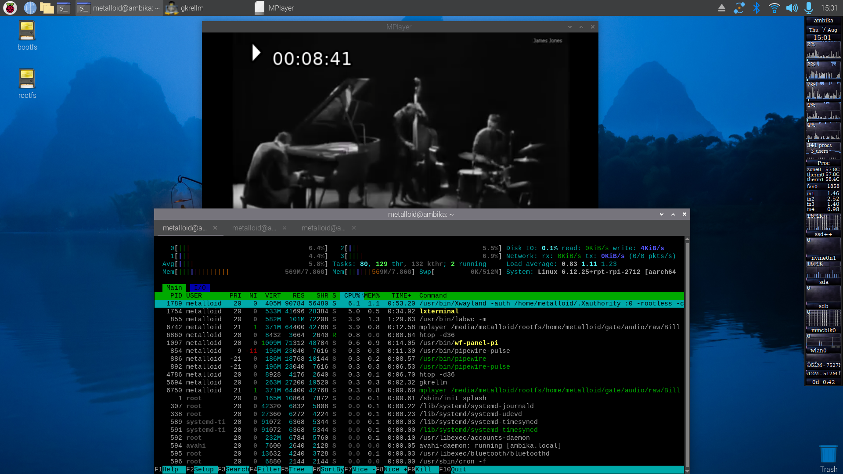This screenshot has width=843, height=474.
Task: Close the second terminal tab
Action: tap(285, 228)
